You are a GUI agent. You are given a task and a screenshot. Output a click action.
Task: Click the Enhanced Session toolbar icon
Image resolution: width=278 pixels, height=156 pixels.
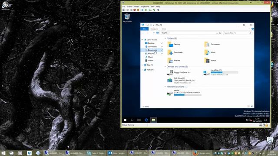(158, 10)
